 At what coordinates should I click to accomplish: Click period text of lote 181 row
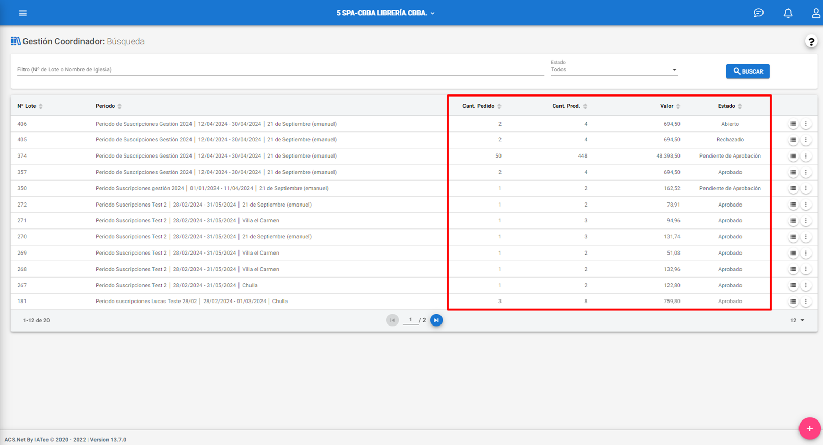[192, 302]
